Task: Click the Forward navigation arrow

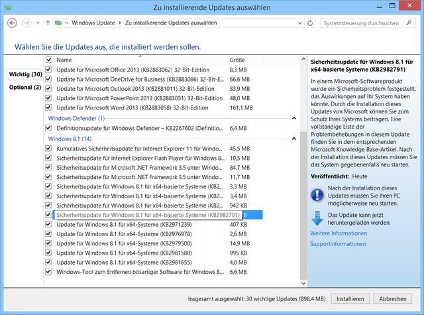Action: 26,23
